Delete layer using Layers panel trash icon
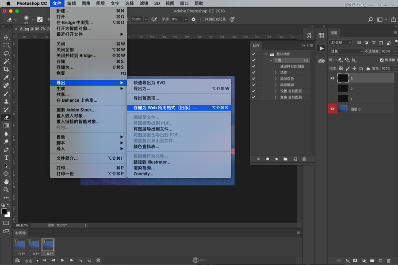 (388, 261)
